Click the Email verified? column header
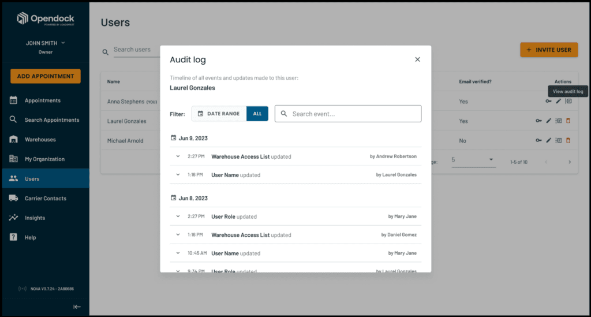 pos(475,81)
